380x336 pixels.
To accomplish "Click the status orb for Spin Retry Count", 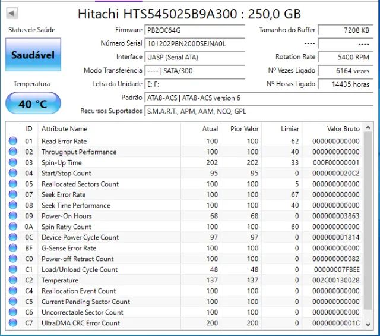I will (x=13, y=226).
